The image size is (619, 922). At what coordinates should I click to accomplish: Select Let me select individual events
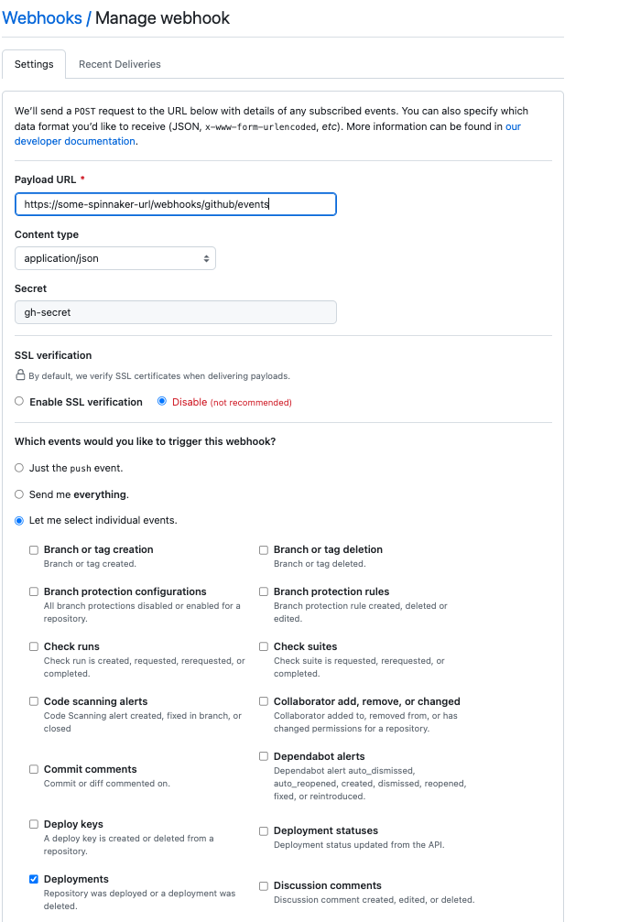[x=20, y=520]
